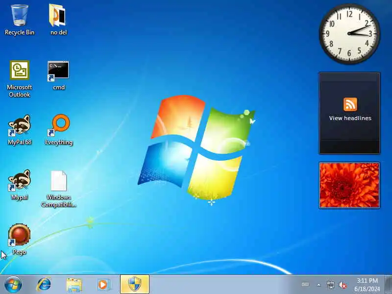Open the taskbar date and time
392x294 pixels.
point(367,285)
